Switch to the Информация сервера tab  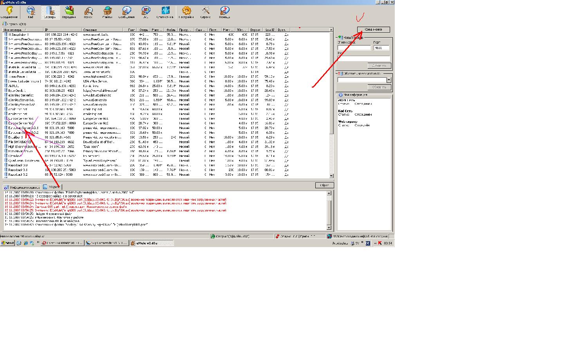22,187
